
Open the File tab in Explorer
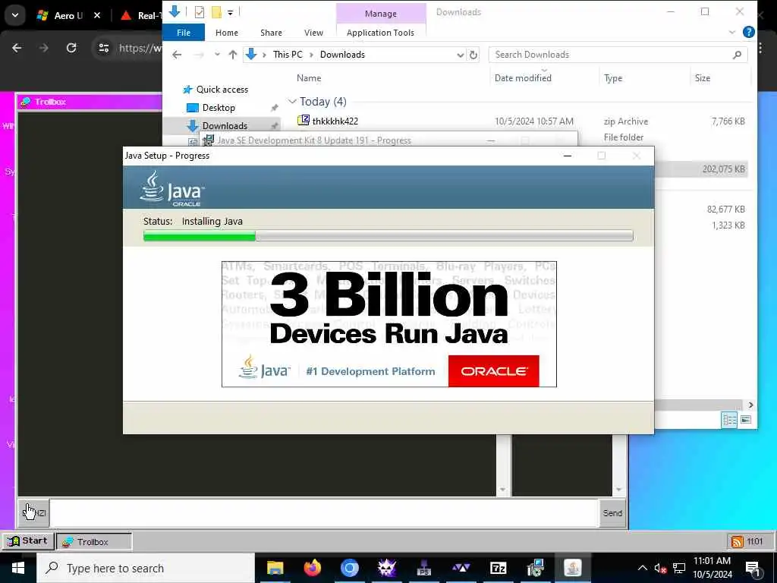[184, 33]
